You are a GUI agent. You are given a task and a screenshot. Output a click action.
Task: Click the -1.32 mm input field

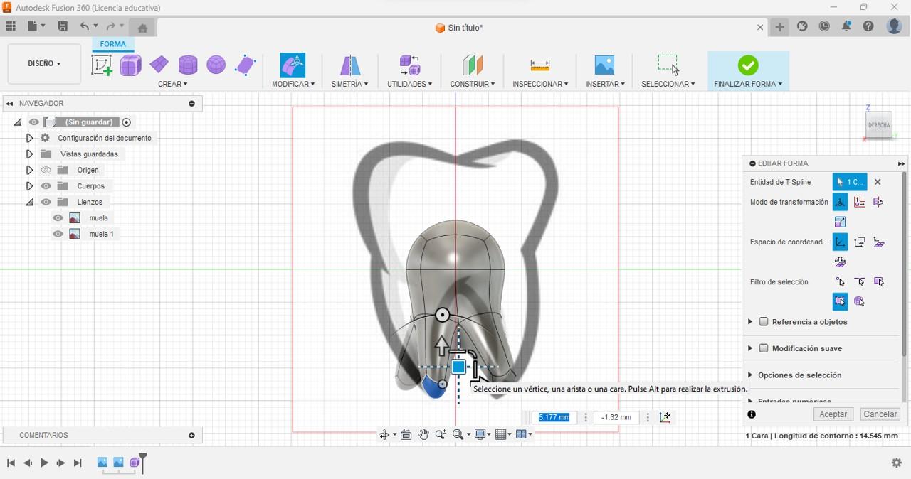pos(616,417)
